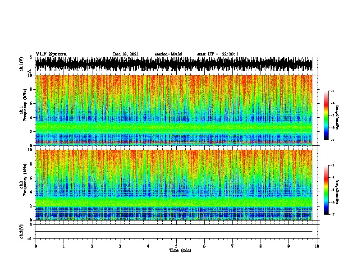Click the "ch.1(V)" waveform axis label

(22, 64)
